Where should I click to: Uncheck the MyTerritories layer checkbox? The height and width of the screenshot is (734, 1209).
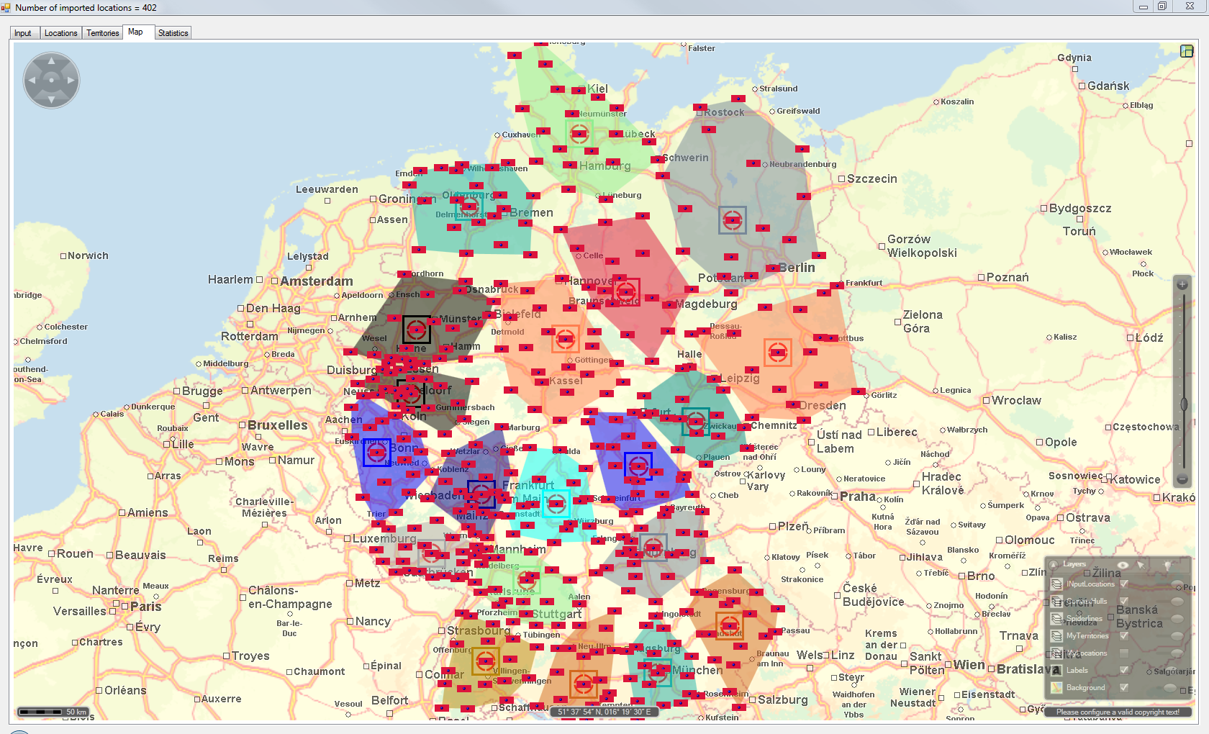[1124, 635]
